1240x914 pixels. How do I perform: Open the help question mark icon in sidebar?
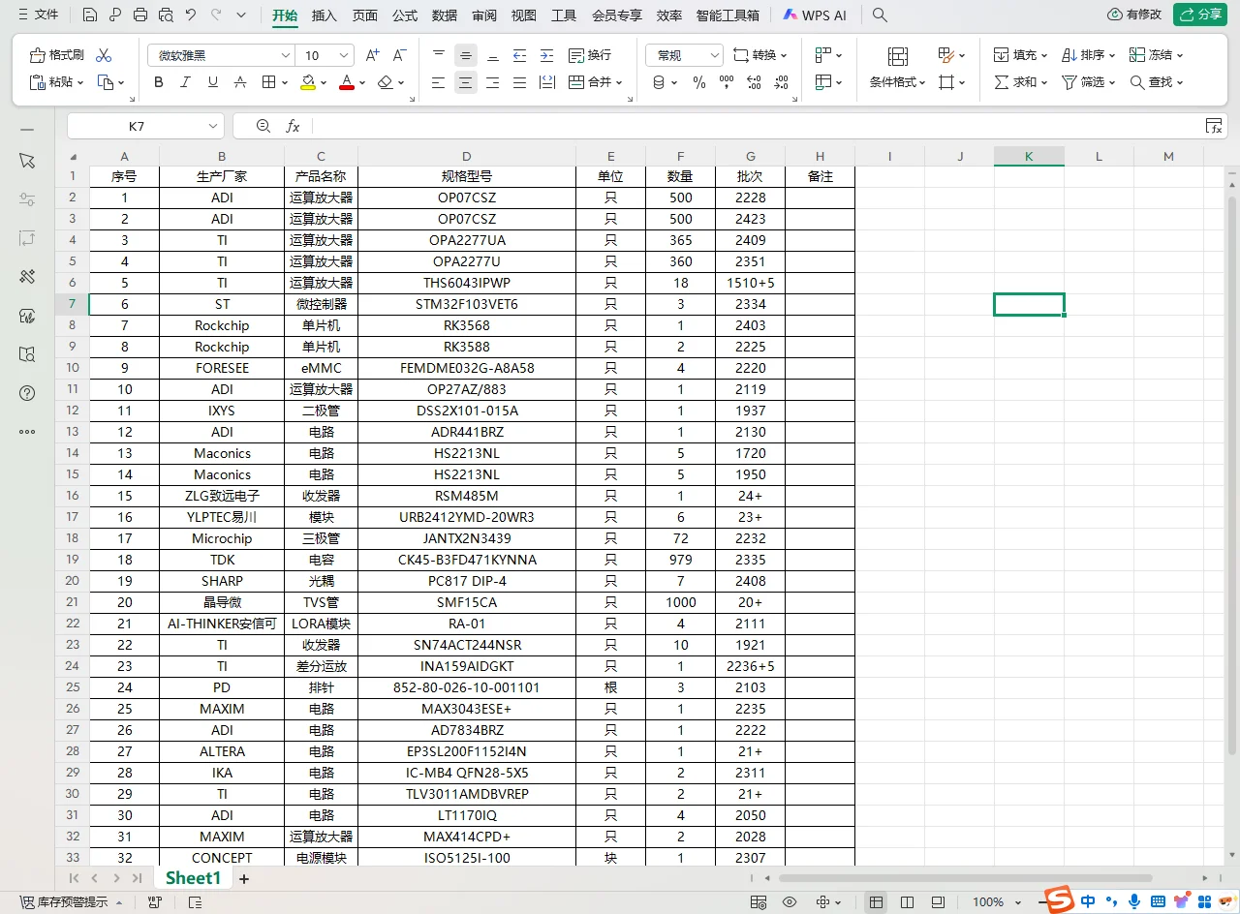pos(27,393)
